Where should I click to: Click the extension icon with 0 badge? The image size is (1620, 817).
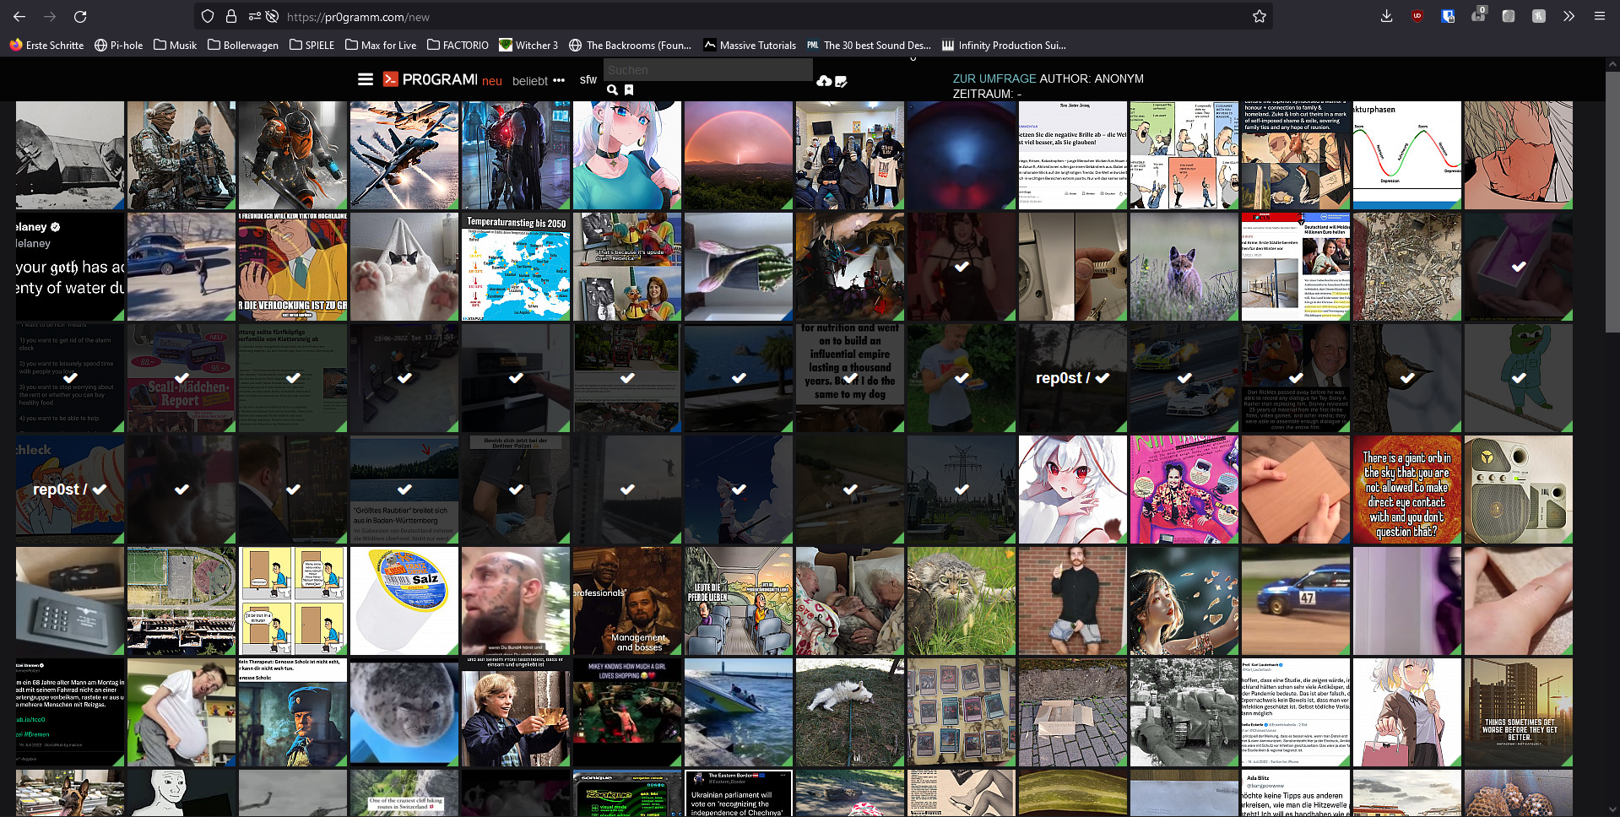(x=1478, y=15)
